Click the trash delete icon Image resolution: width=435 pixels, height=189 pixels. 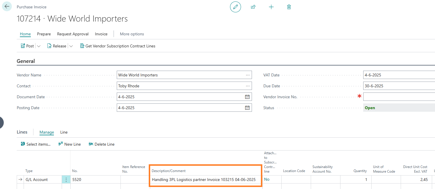point(289,7)
